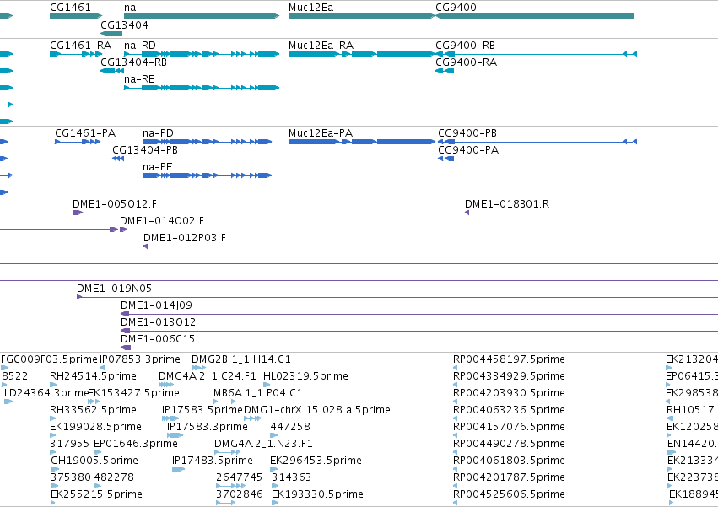Image resolution: width=718 pixels, height=507 pixels.
Task: Select the na gene feature bar
Action: (x=202, y=16)
